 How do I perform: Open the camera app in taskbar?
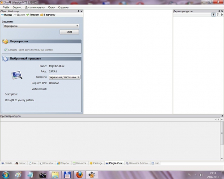[43, 175]
